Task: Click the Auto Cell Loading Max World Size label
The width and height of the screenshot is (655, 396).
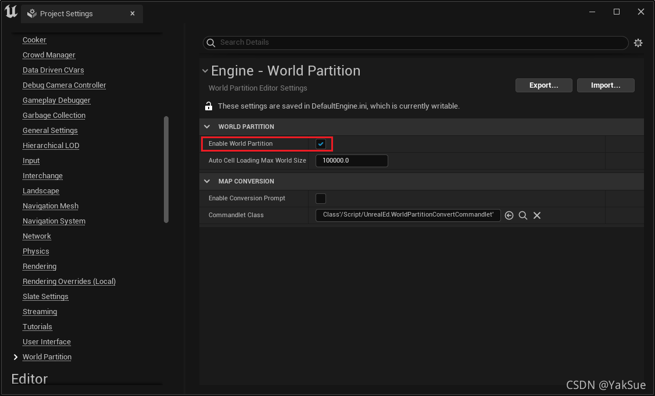Action: 257,161
